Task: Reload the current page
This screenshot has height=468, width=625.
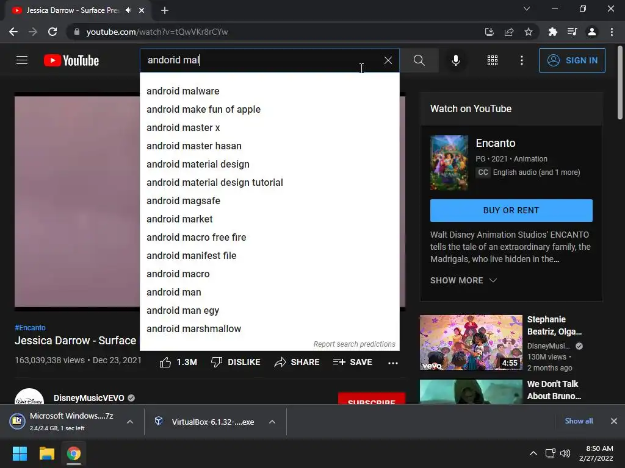Action: (x=52, y=32)
